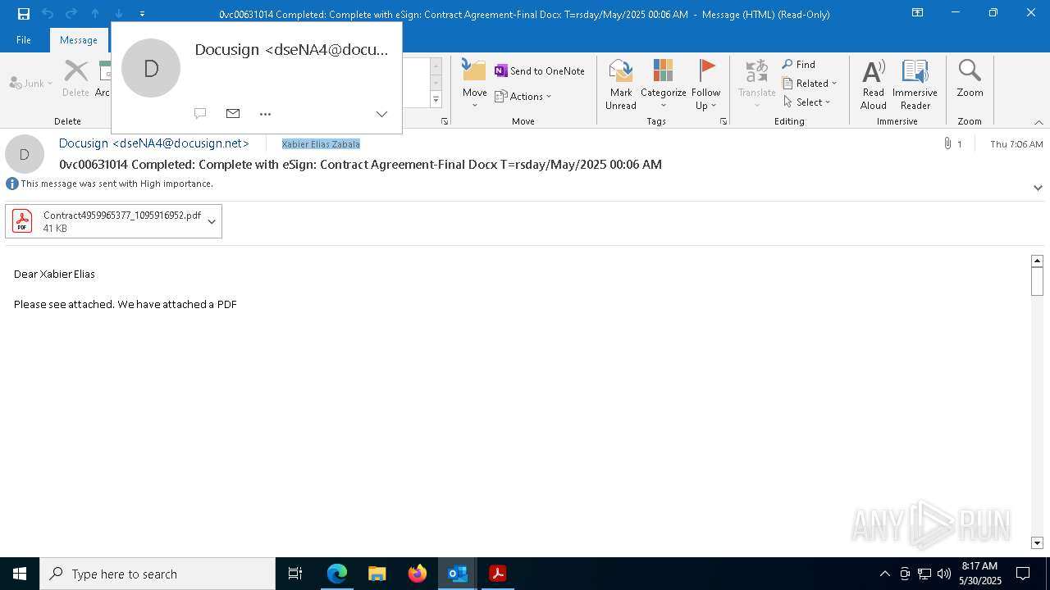
Task: Open Ribbon Display Options in title bar
Action: coord(918,13)
